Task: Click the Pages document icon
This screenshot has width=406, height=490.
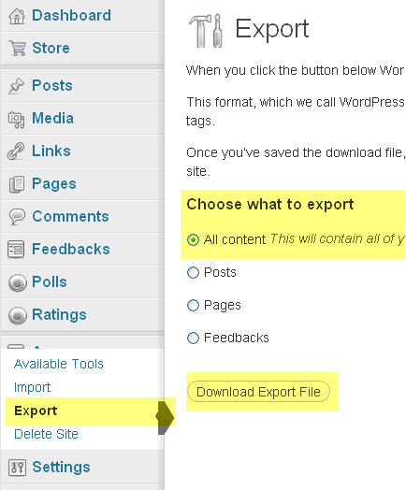Action: click(x=16, y=183)
